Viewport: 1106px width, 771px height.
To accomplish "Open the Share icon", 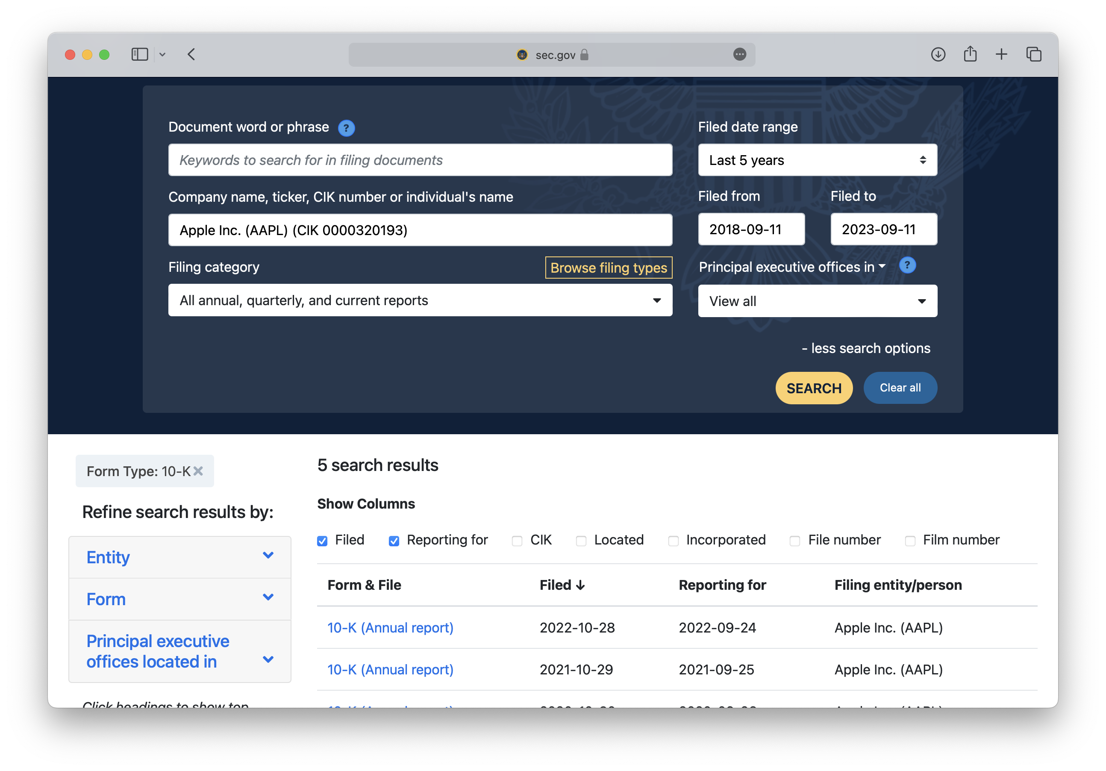I will coord(970,54).
